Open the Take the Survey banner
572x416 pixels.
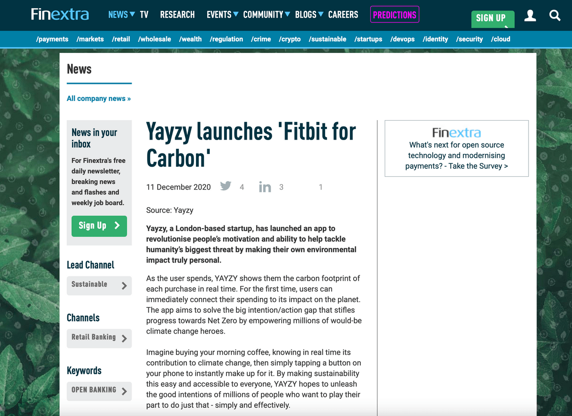[457, 149]
